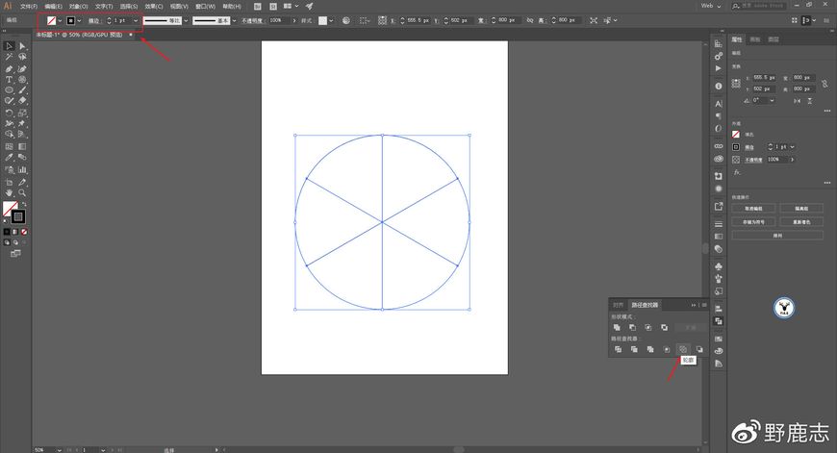The width and height of the screenshot is (837, 453).
Task: Open brush definition dropdown
Action: coord(234,20)
